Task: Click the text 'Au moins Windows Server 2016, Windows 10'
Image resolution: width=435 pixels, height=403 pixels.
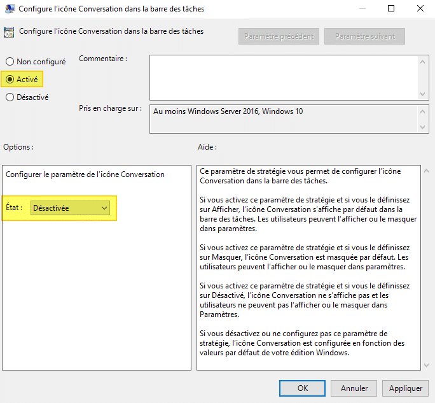Action: point(228,111)
